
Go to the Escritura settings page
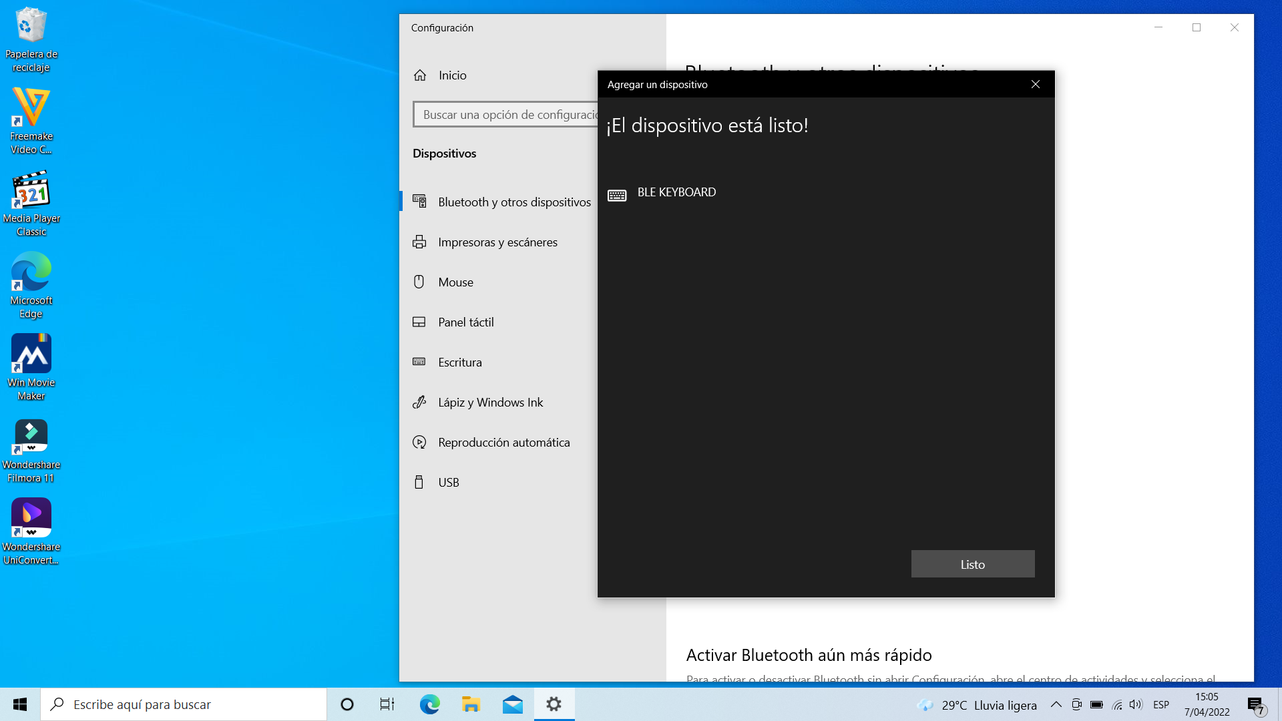pyautogui.click(x=459, y=363)
